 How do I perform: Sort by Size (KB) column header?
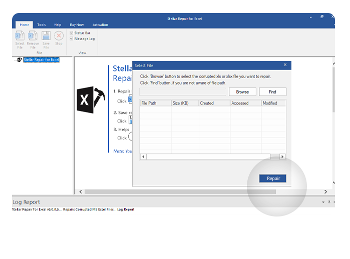click(185, 103)
